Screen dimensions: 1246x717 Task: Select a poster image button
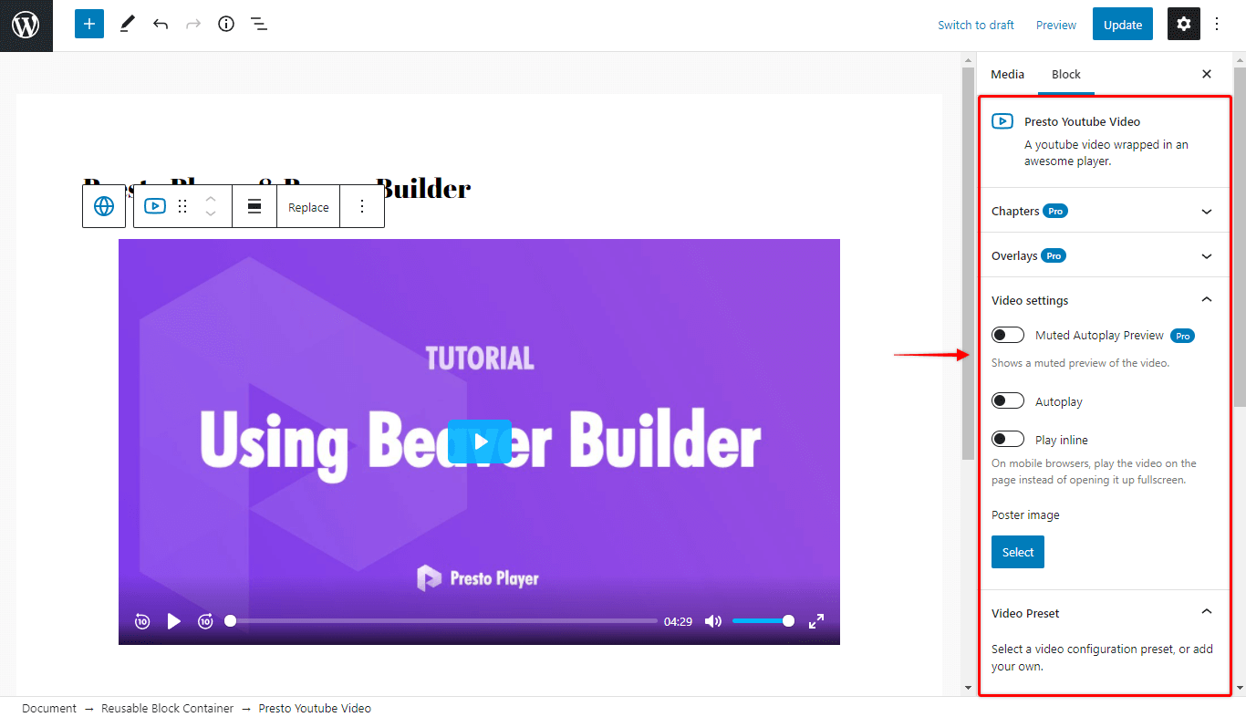click(1018, 552)
